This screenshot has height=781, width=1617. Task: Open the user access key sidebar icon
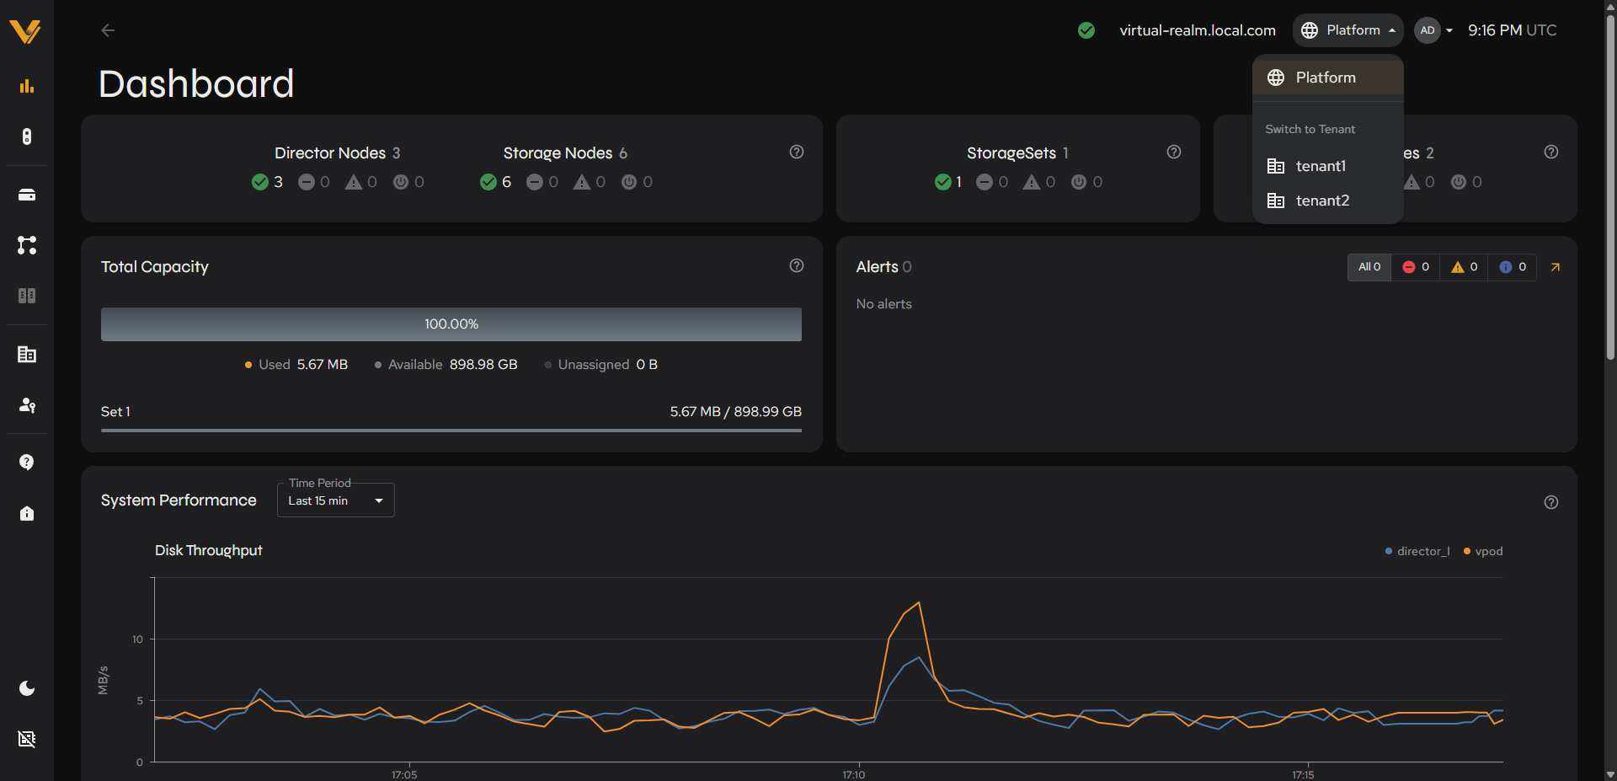(27, 404)
